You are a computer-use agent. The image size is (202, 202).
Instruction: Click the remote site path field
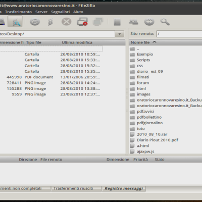(x=179, y=34)
